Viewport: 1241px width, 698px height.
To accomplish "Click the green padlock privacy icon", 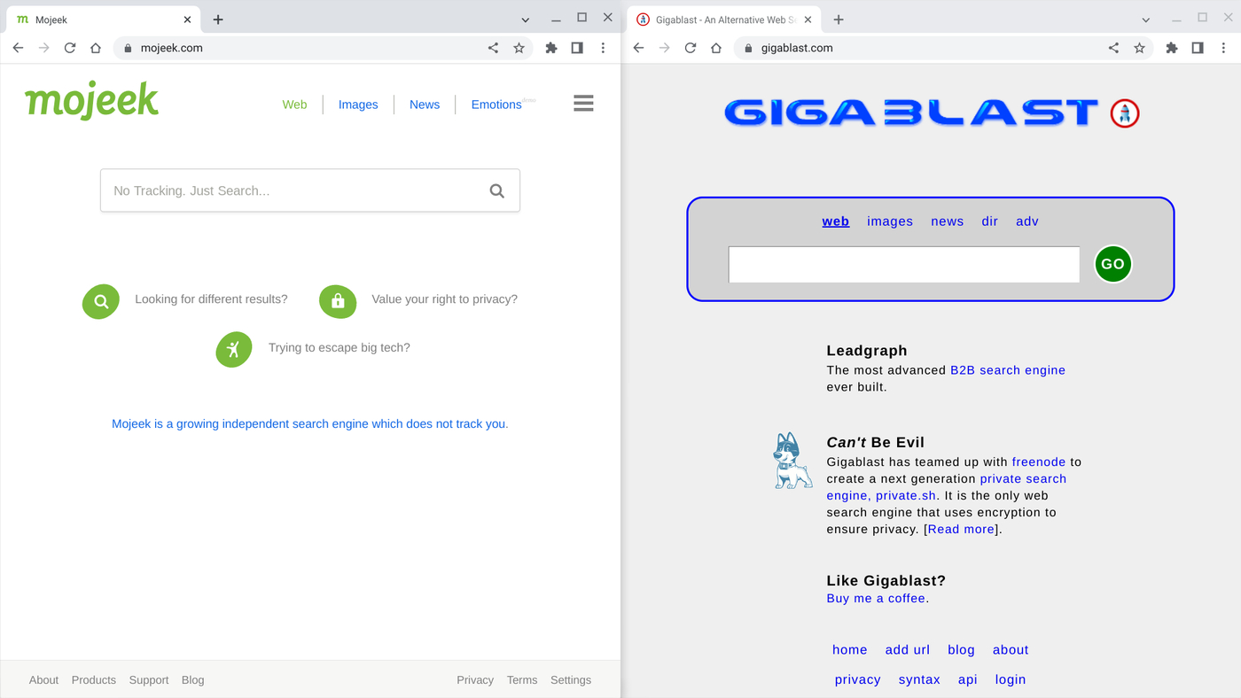I will 338,302.
